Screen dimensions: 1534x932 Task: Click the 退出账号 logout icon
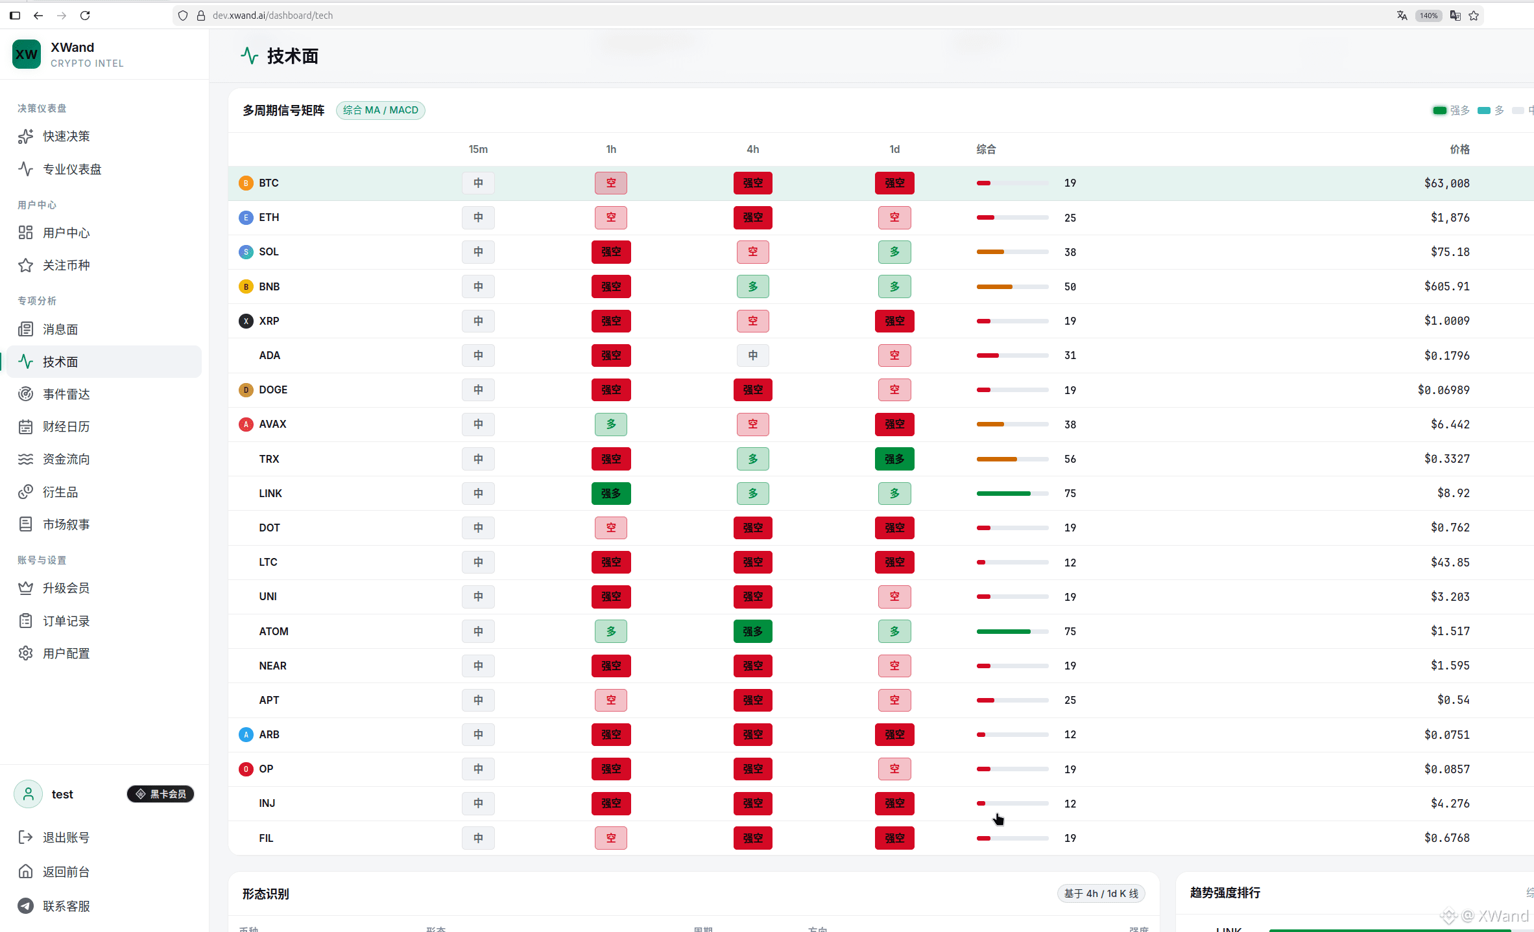point(25,837)
